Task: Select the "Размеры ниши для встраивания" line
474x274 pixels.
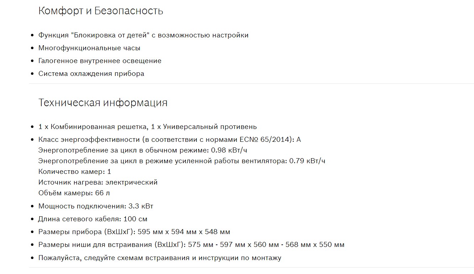Action: pos(191,245)
